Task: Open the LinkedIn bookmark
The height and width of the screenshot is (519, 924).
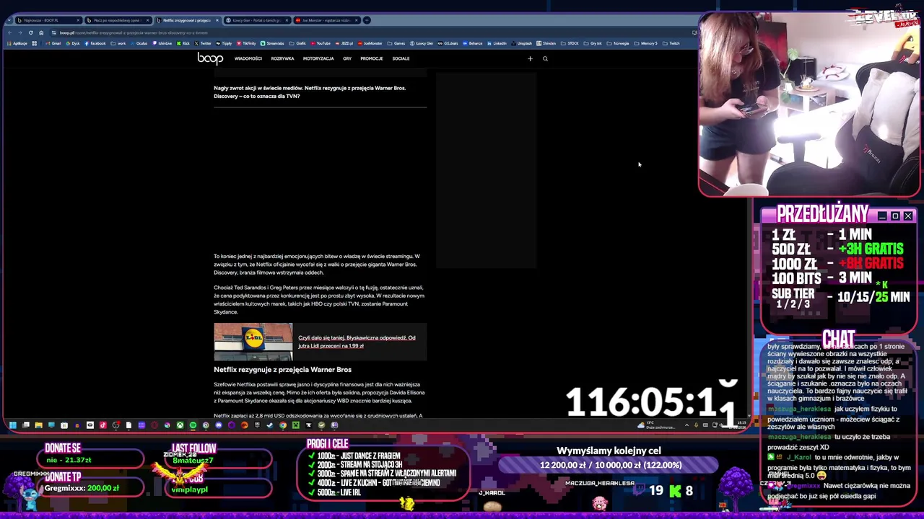Action: tap(497, 43)
